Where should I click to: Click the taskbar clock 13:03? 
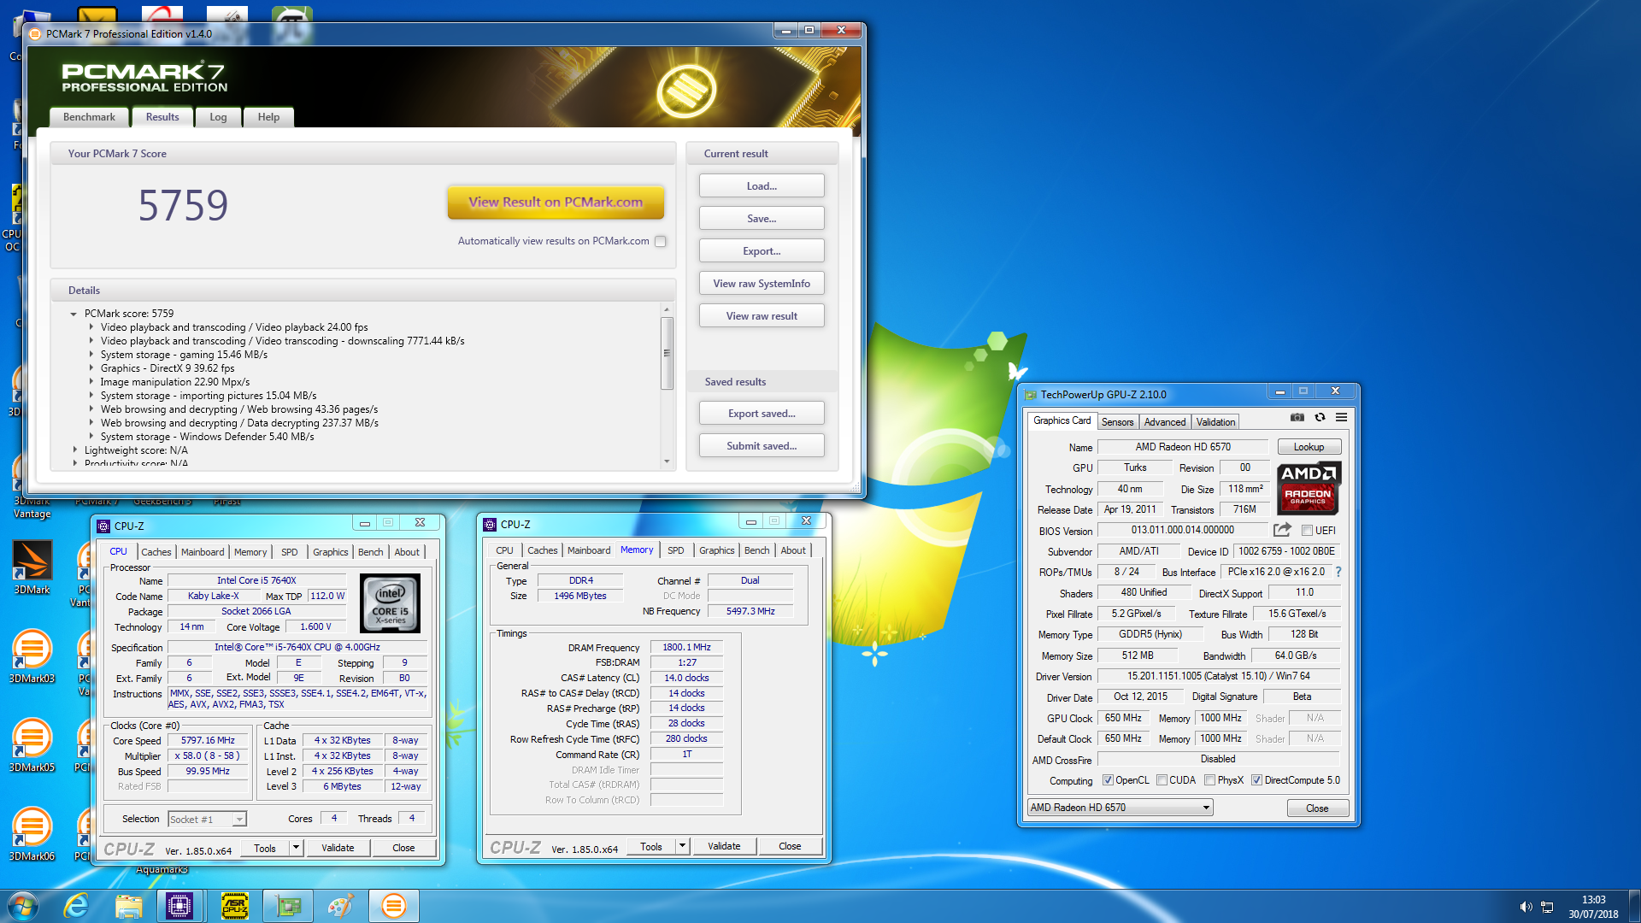tap(1593, 899)
